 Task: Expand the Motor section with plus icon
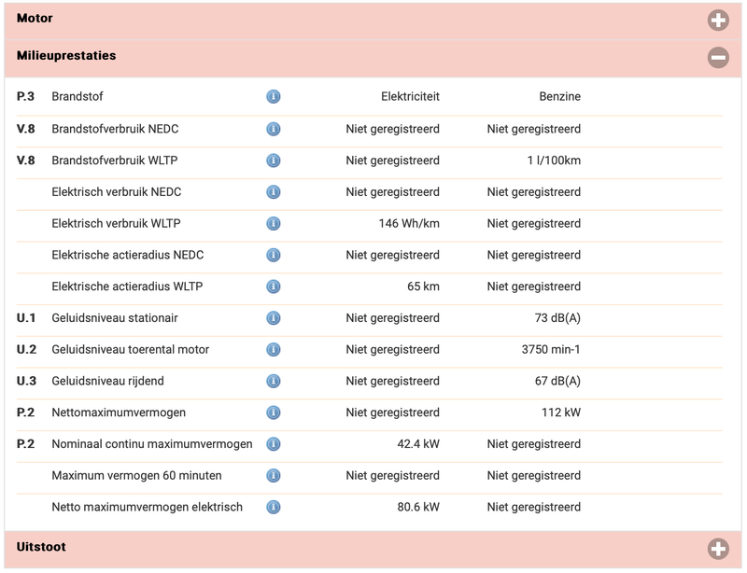coord(718,21)
